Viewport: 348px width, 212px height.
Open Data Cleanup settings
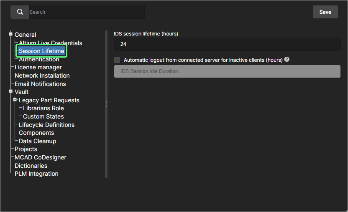click(x=37, y=141)
